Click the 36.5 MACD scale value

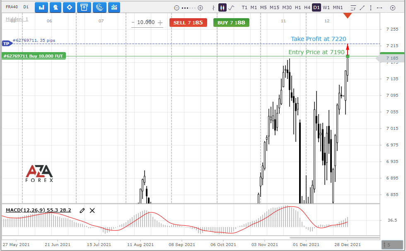coord(392,220)
